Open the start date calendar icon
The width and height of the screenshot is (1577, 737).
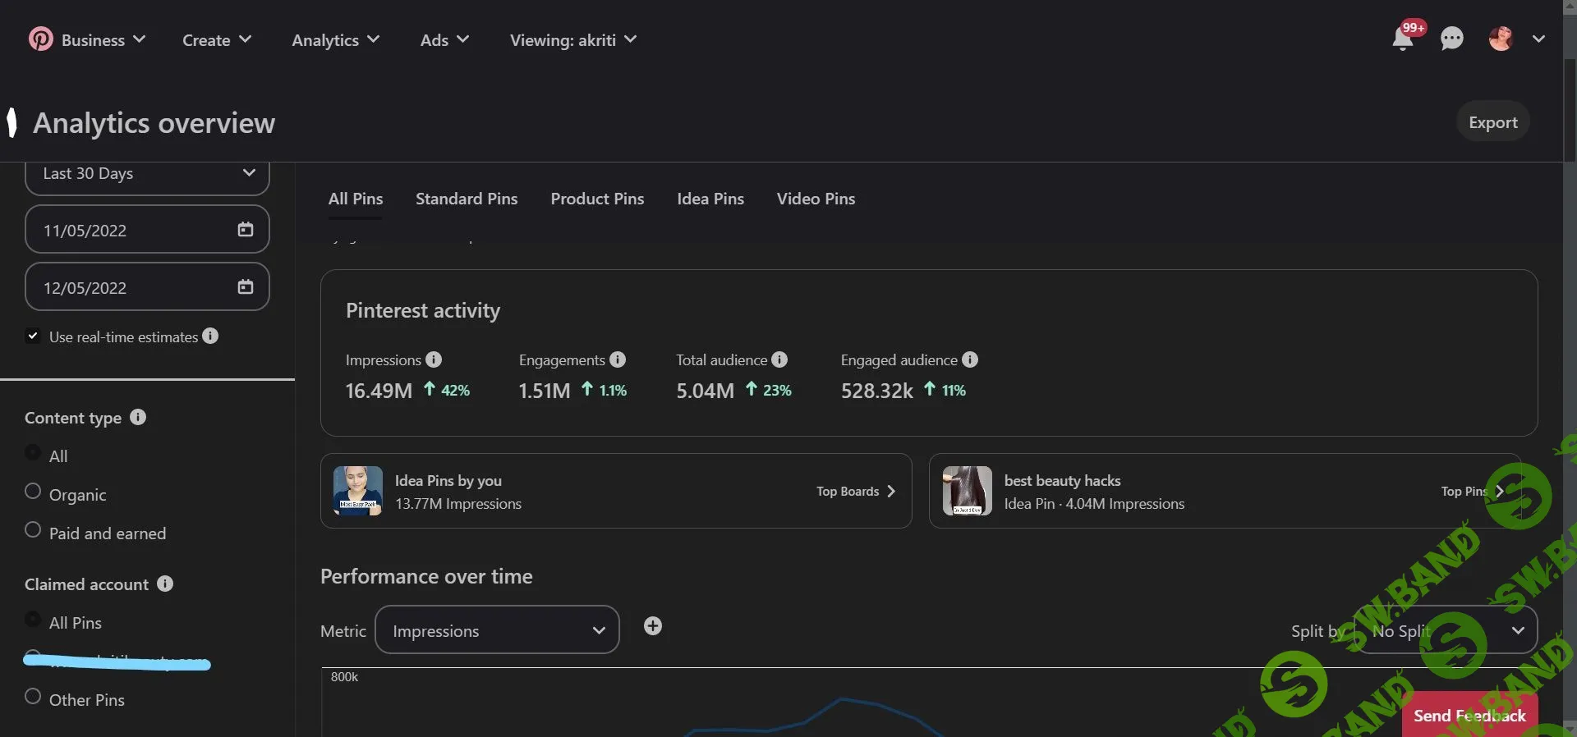coord(246,230)
